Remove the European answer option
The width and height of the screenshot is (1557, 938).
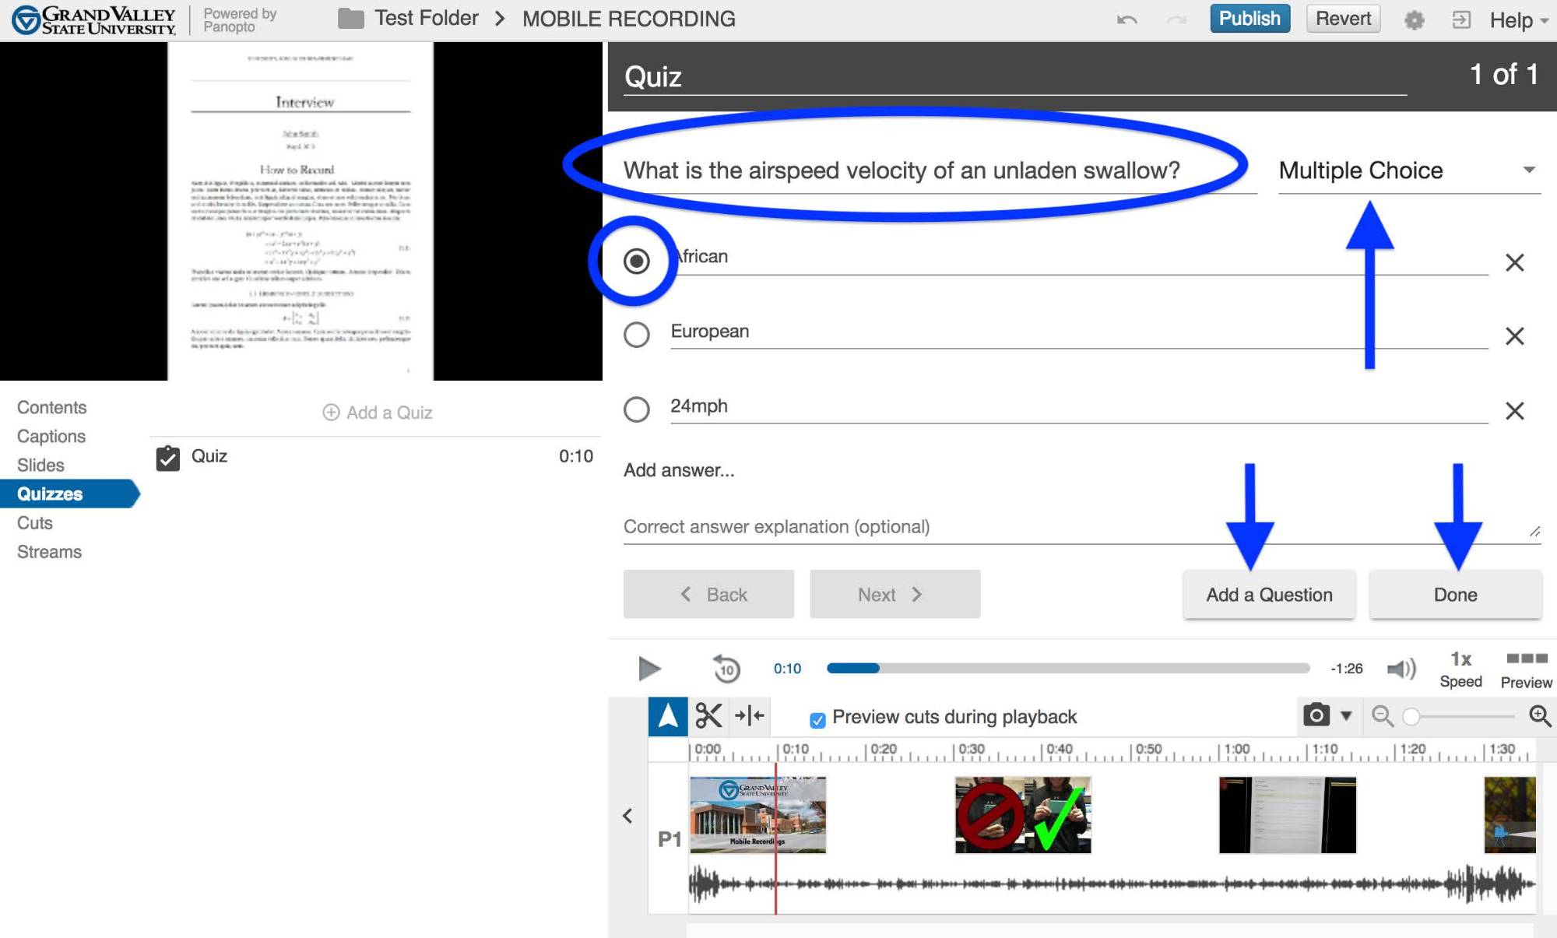click(x=1514, y=336)
